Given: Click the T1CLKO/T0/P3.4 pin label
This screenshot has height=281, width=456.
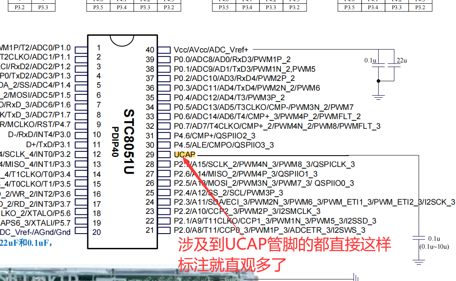Looking at the screenshot, I should point(35,174).
